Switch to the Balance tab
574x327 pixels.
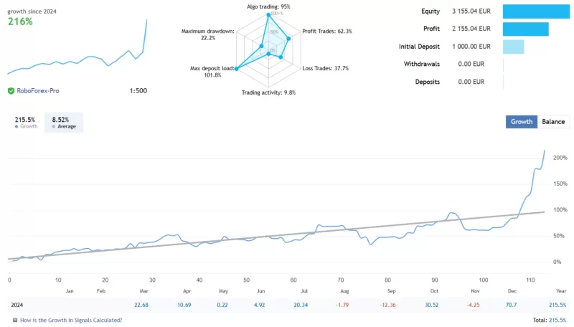click(553, 122)
